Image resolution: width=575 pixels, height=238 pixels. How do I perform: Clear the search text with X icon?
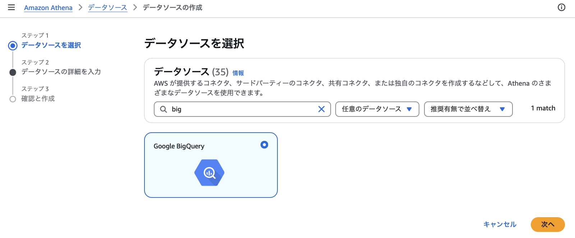322,109
